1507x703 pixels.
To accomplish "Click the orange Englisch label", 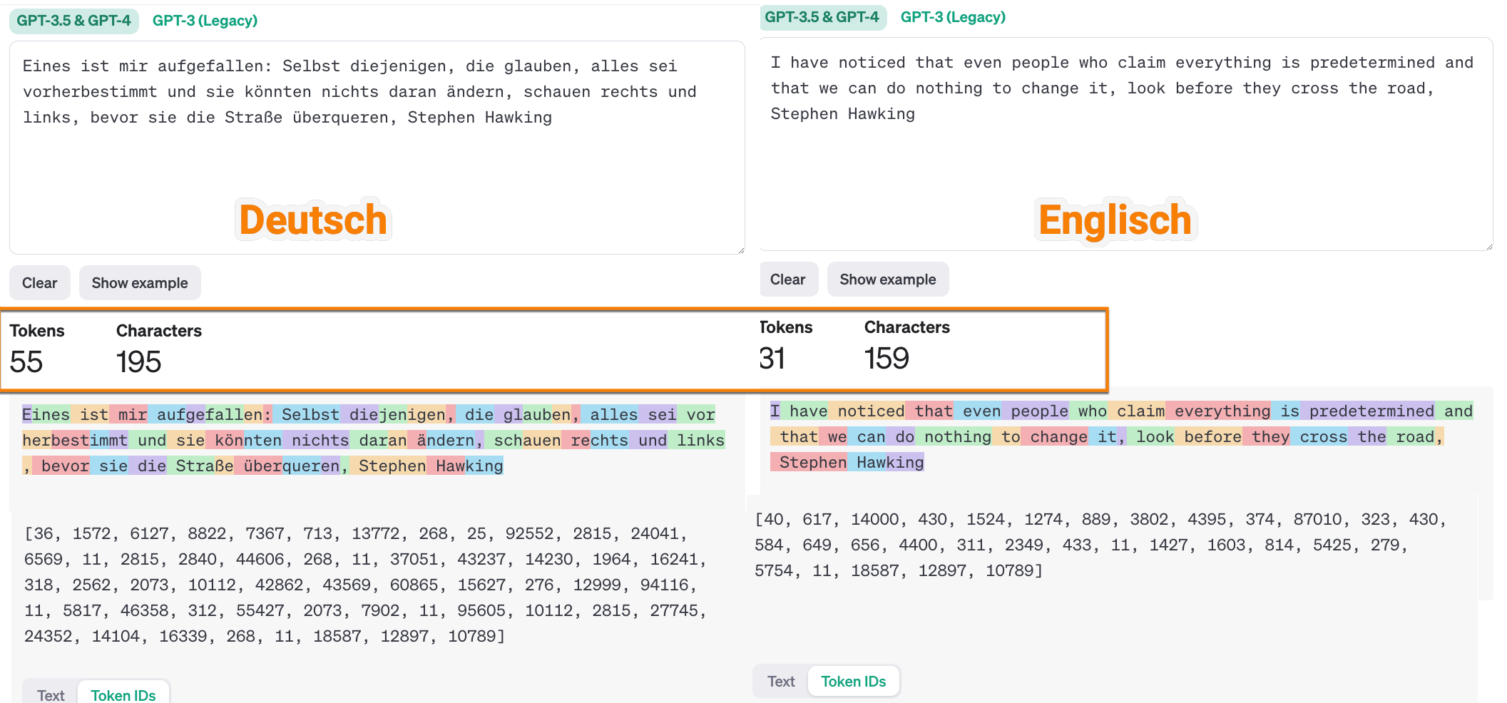I will click(x=1115, y=220).
